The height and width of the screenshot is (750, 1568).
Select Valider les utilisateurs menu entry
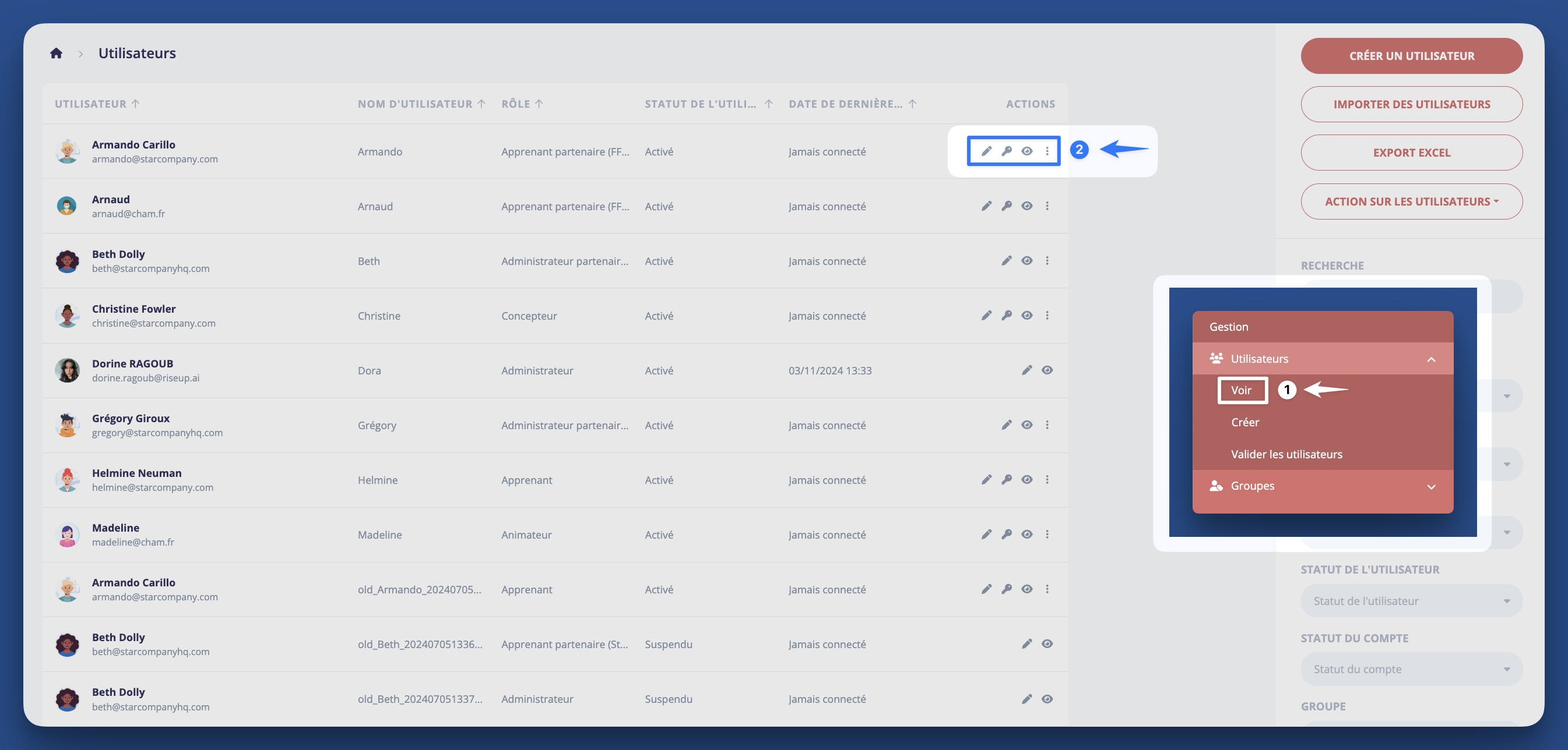click(1286, 454)
